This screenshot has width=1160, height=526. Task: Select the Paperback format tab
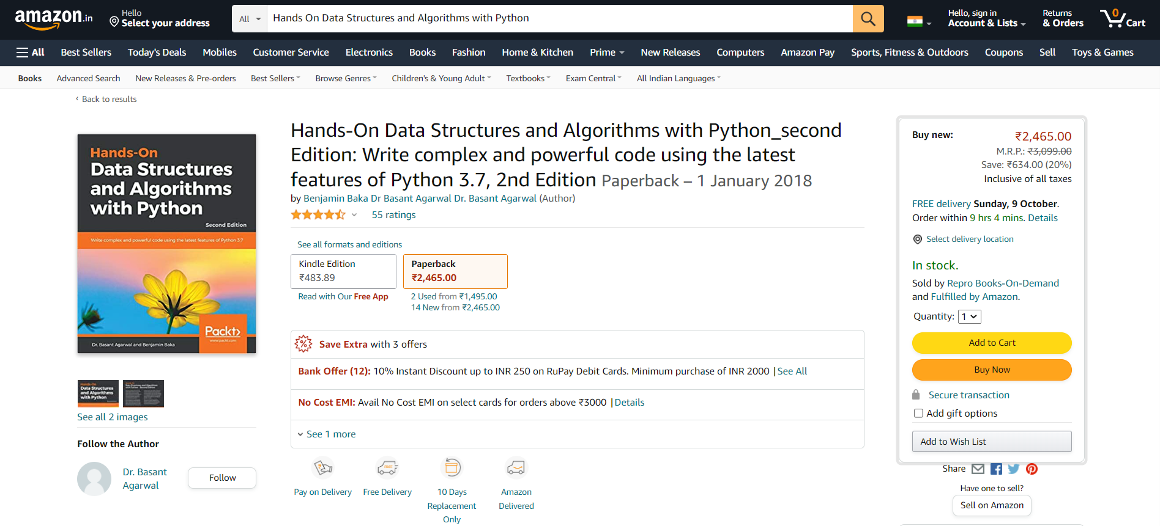(455, 271)
